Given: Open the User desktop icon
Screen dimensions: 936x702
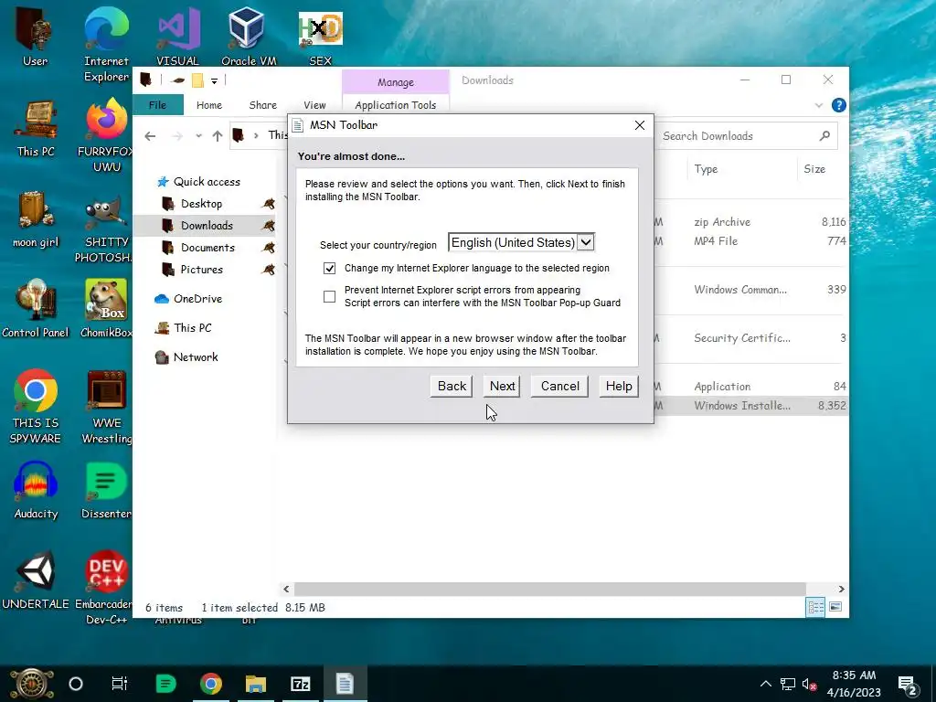Looking at the screenshot, I should 35,37.
